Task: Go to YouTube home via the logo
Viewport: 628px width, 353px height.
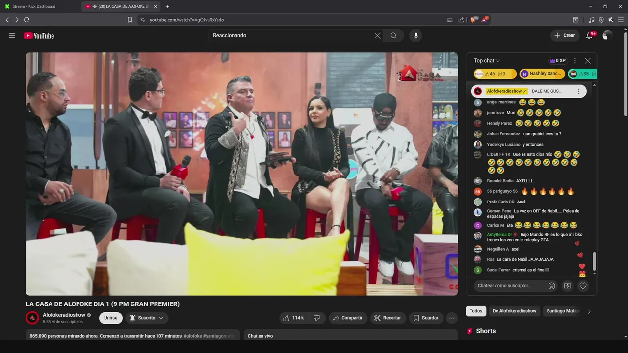Action: [x=39, y=35]
